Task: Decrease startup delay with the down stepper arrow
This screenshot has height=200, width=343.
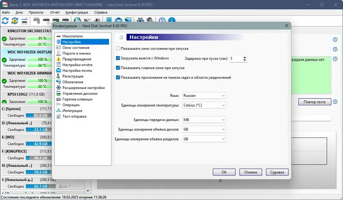Action: point(244,60)
